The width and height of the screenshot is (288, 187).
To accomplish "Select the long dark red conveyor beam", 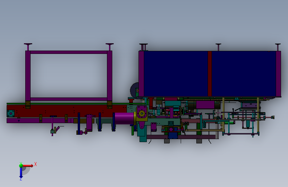I will (67, 111).
